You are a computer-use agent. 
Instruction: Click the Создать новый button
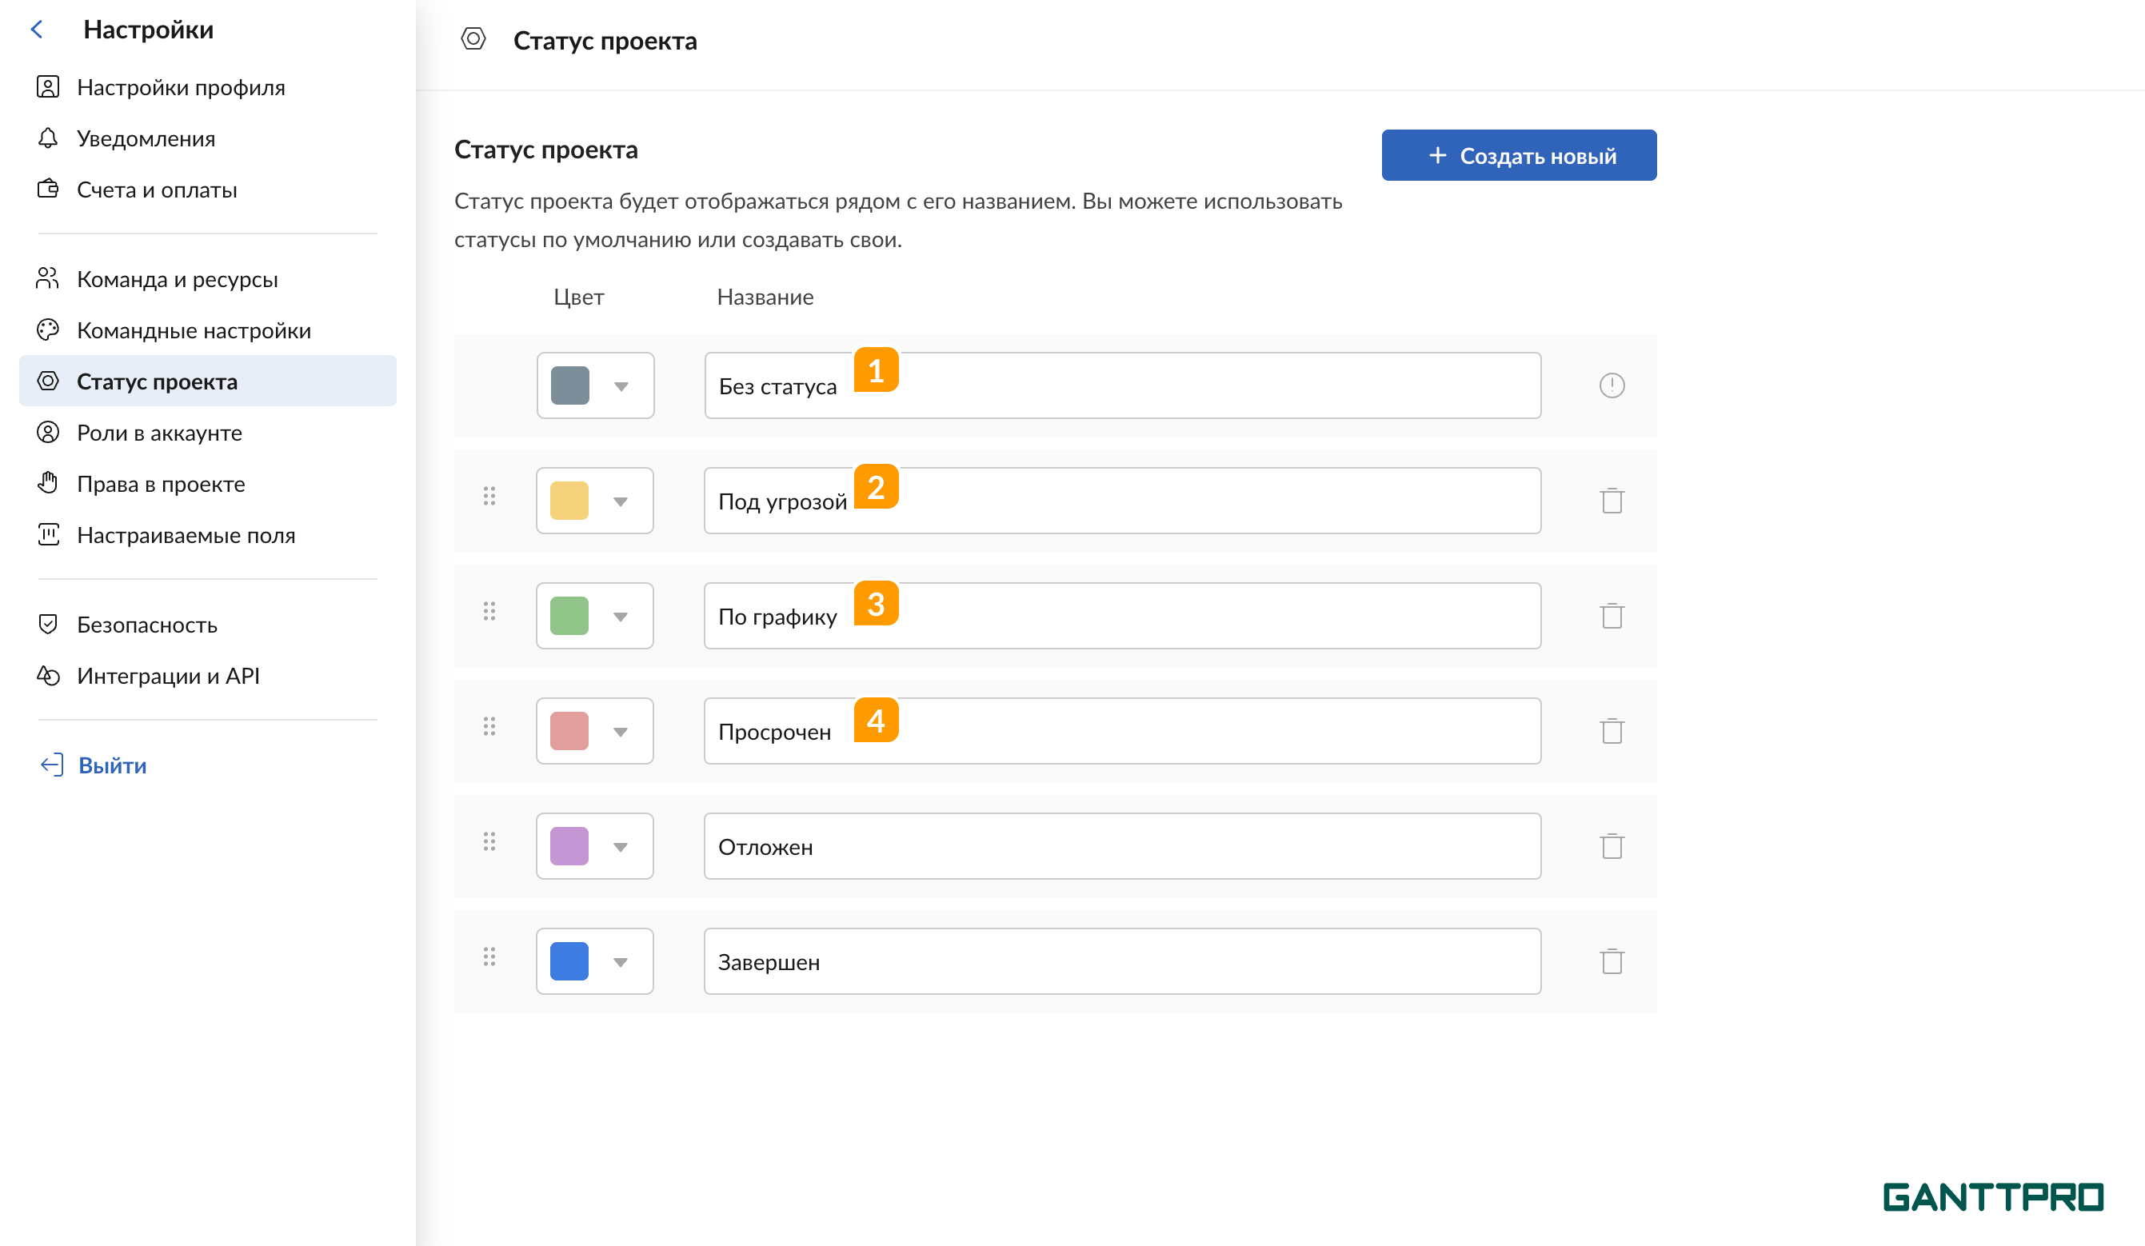[x=1519, y=155]
